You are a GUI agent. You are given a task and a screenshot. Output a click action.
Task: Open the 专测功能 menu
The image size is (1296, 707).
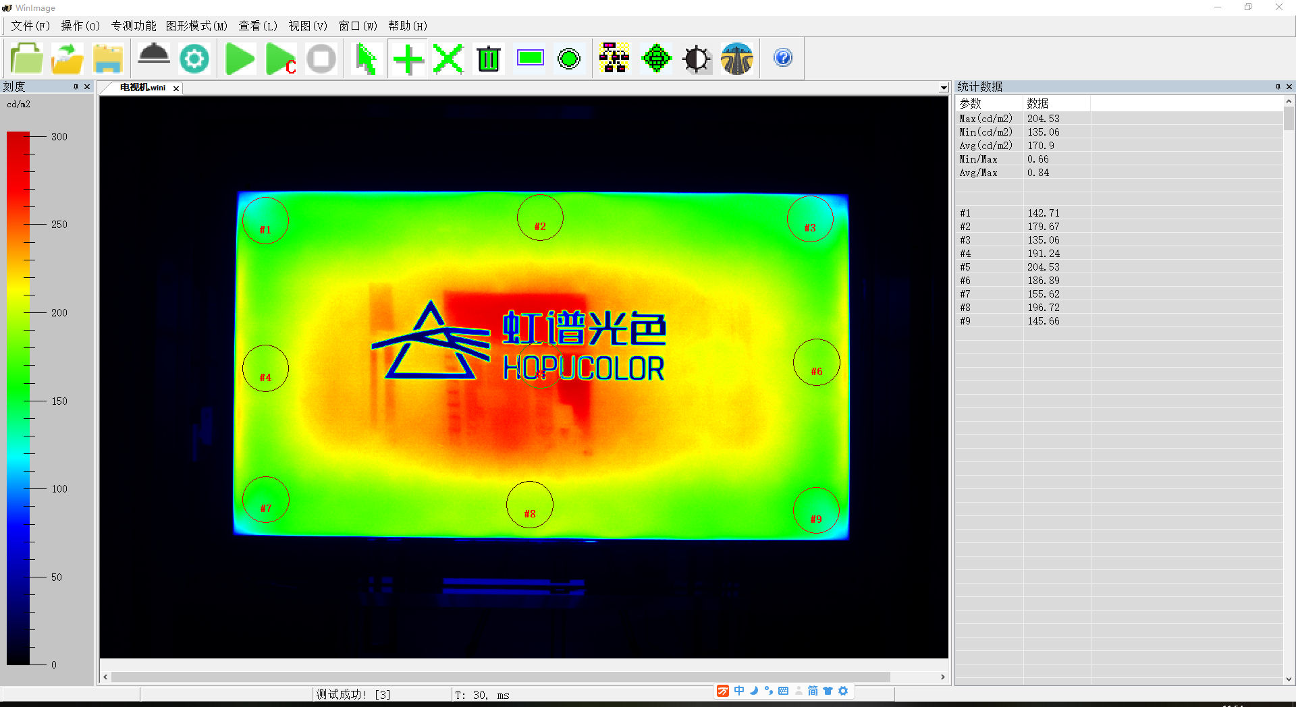pyautogui.click(x=134, y=26)
